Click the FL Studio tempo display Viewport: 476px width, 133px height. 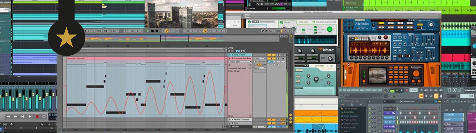(x=413, y=90)
